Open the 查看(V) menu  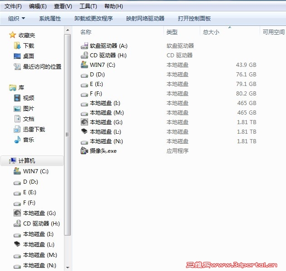point(63,6)
